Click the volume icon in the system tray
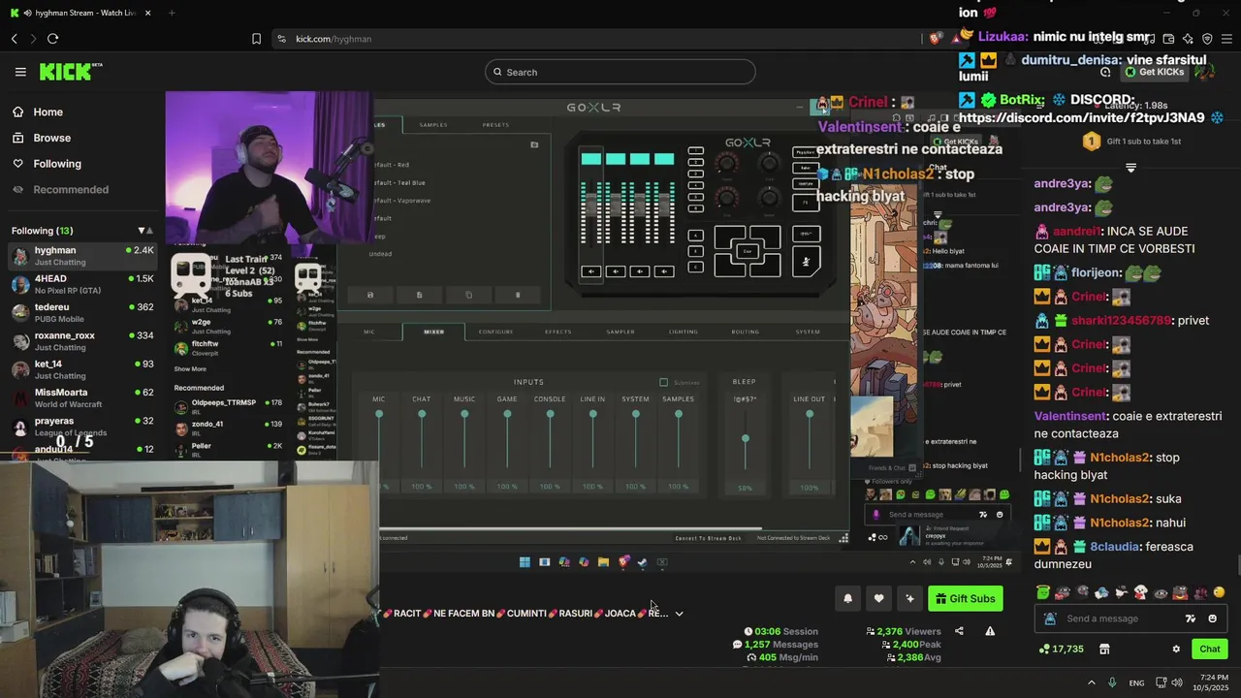The height and width of the screenshot is (698, 1241). pyautogui.click(x=1176, y=682)
